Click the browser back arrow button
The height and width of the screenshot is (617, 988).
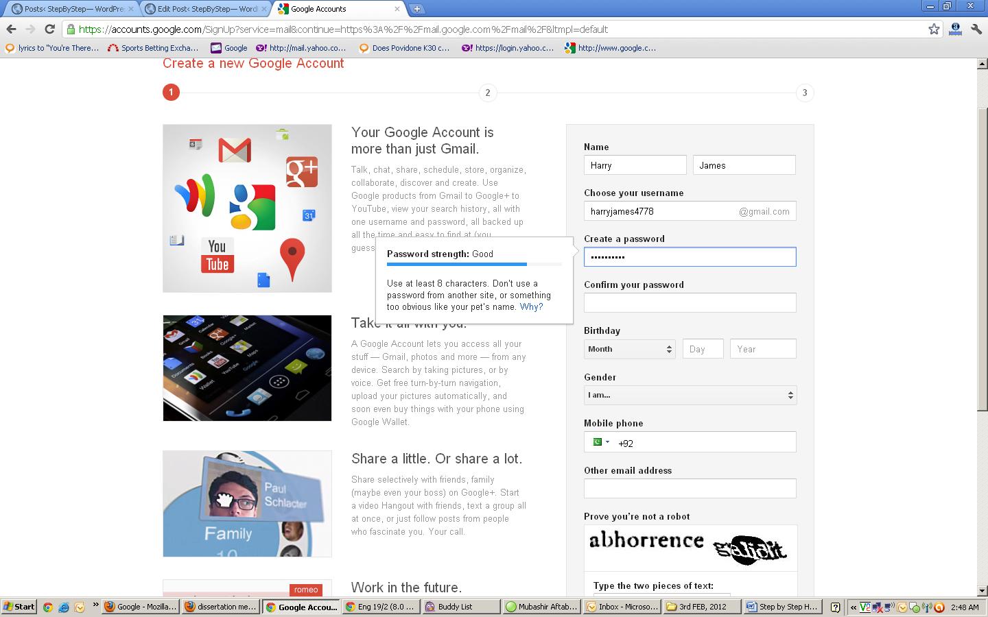pos(11,29)
